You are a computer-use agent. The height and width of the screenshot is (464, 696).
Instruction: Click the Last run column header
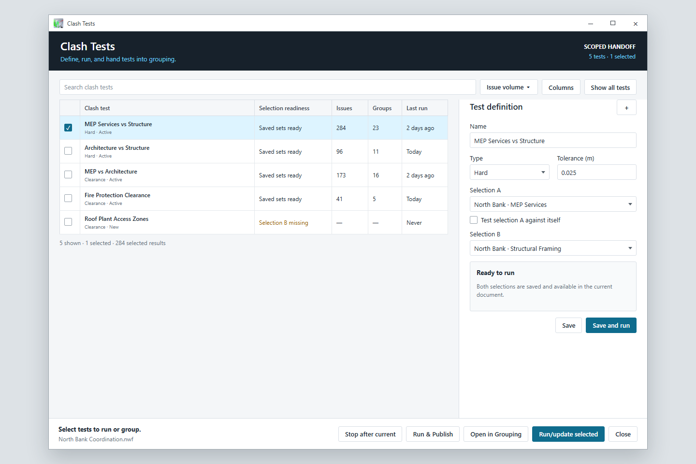[x=417, y=108]
